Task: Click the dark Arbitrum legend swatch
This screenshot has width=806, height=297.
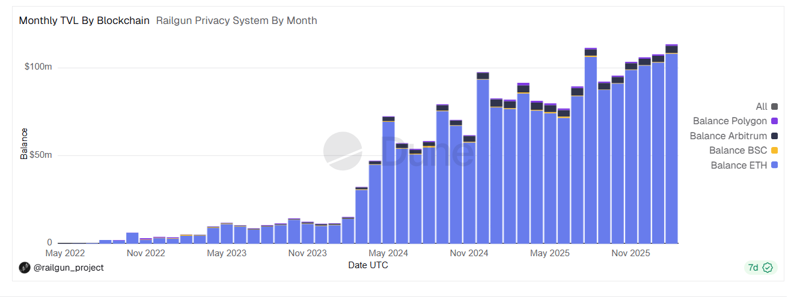Action: (x=775, y=136)
